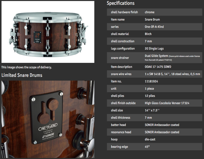Click the value 'die-cast'

150,139
